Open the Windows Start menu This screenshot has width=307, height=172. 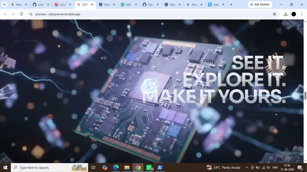tap(5, 167)
